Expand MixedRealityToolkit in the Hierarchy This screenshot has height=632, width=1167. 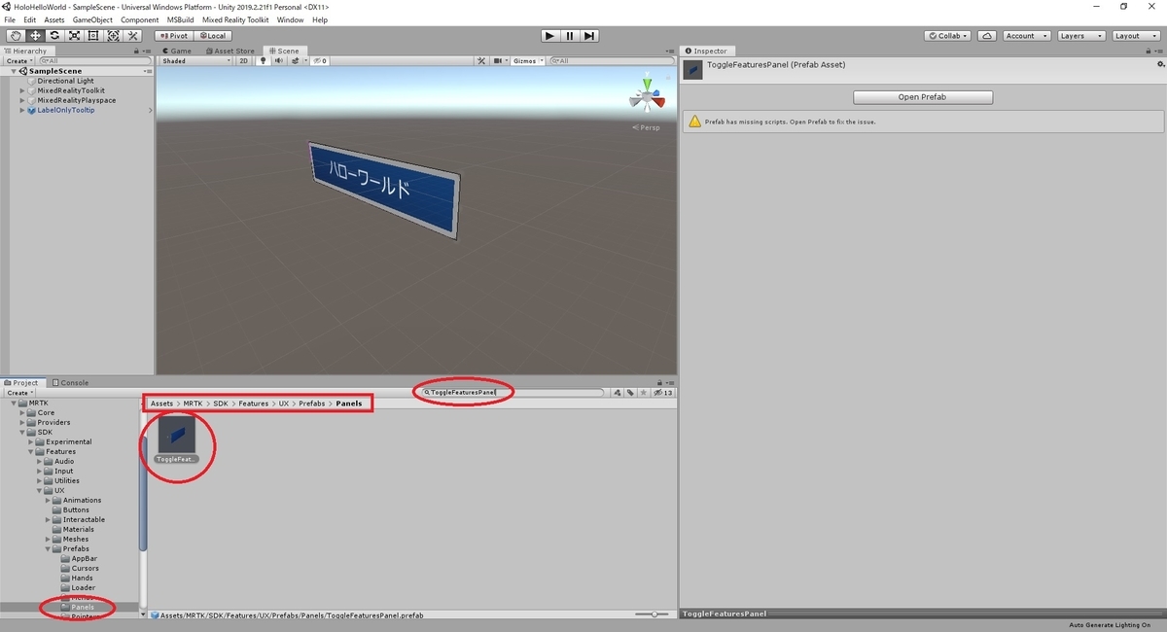click(22, 90)
